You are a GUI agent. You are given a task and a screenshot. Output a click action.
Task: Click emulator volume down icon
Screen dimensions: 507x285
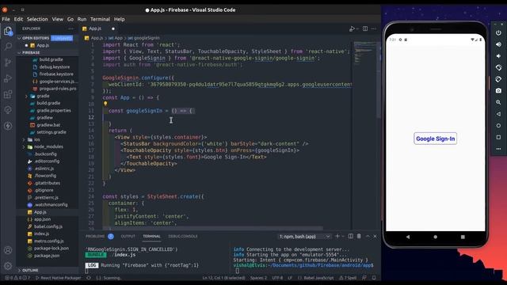[x=498, y=56]
